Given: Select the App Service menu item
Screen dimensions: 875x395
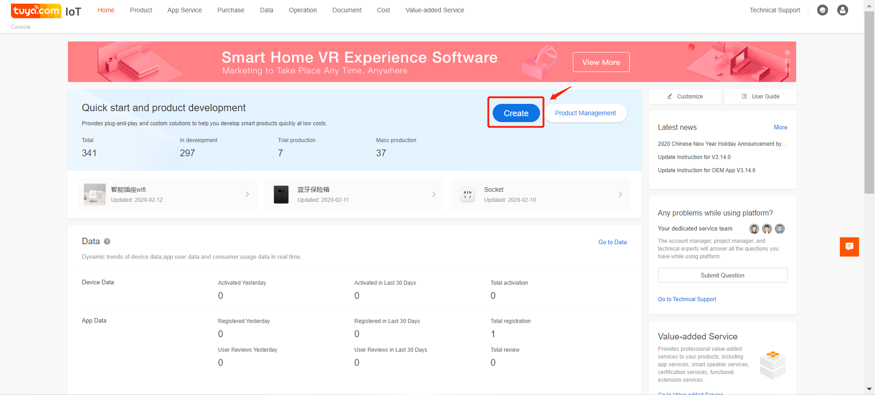Looking at the screenshot, I should (184, 10).
